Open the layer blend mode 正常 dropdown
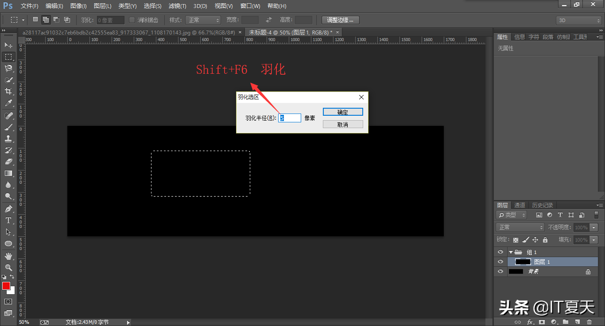This screenshot has height=326, width=605. (x=520, y=227)
